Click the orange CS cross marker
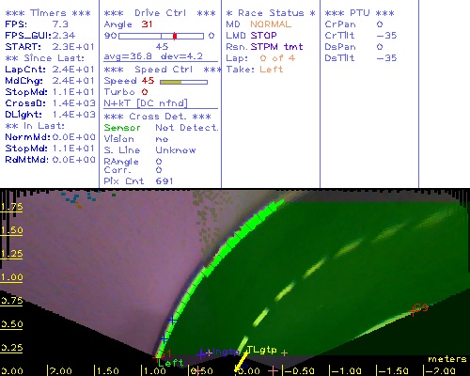This screenshot has width=470, height=376. coord(413,311)
